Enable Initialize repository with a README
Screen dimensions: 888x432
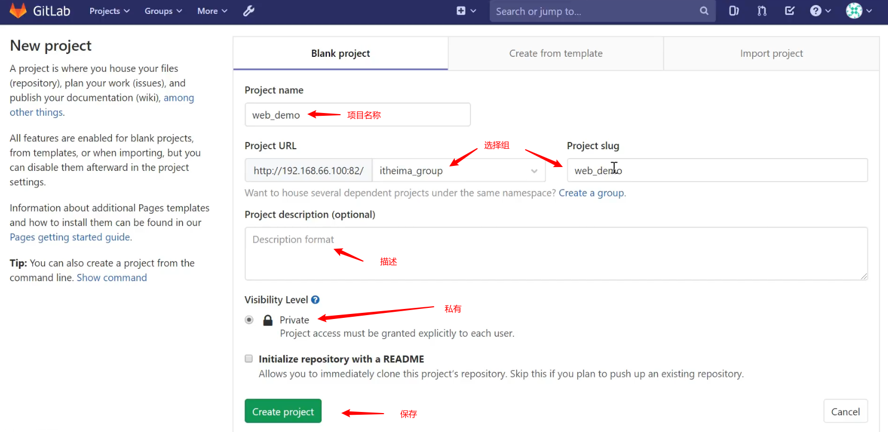249,359
